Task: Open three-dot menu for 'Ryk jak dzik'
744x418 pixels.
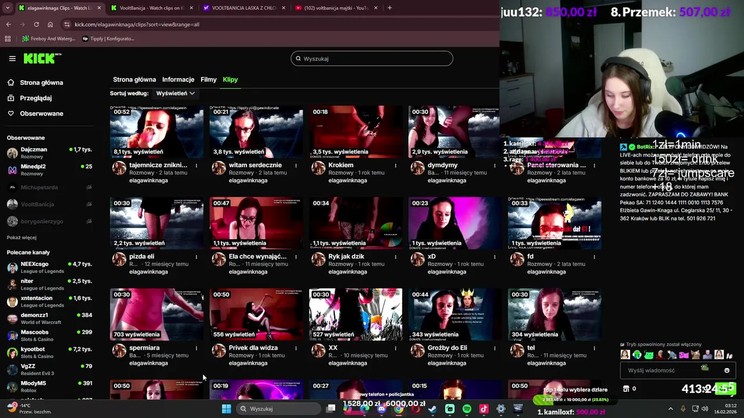Action: [x=395, y=257]
